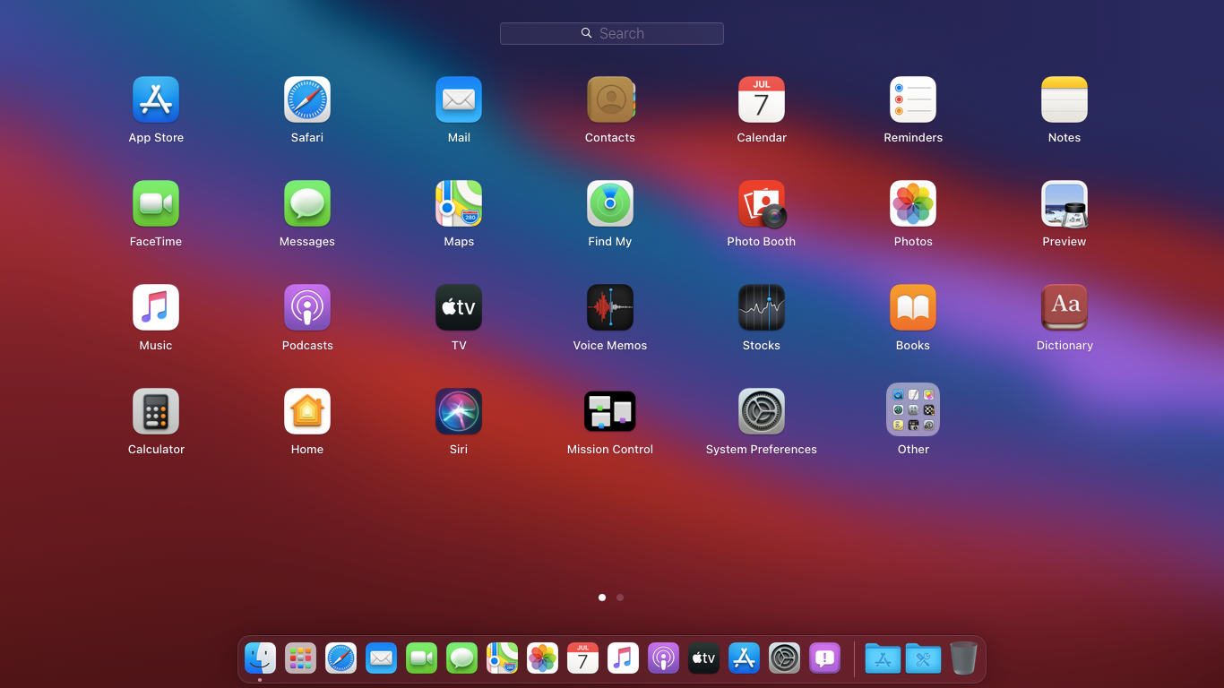
Task: Launch TV app in Launchpad grid
Action: tap(459, 307)
